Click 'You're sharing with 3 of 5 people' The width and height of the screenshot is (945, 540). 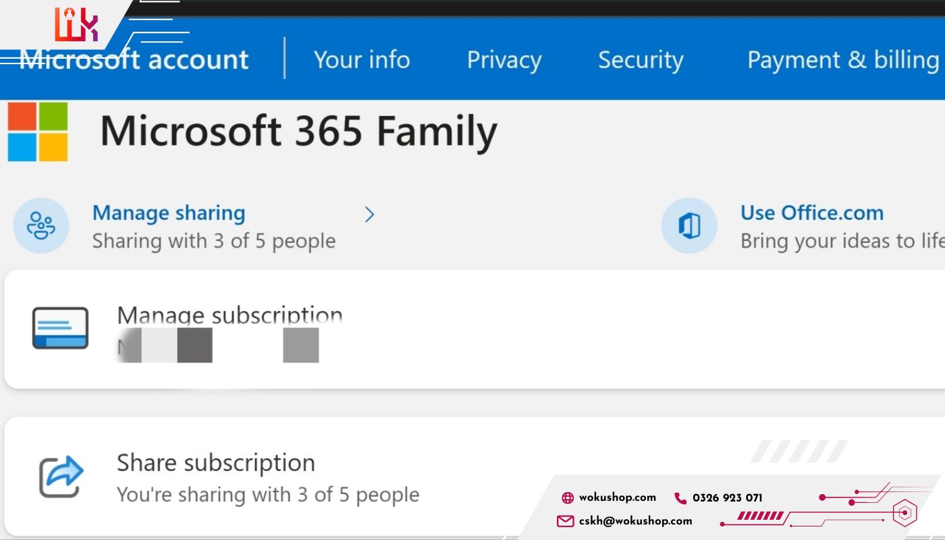(x=268, y=495)
